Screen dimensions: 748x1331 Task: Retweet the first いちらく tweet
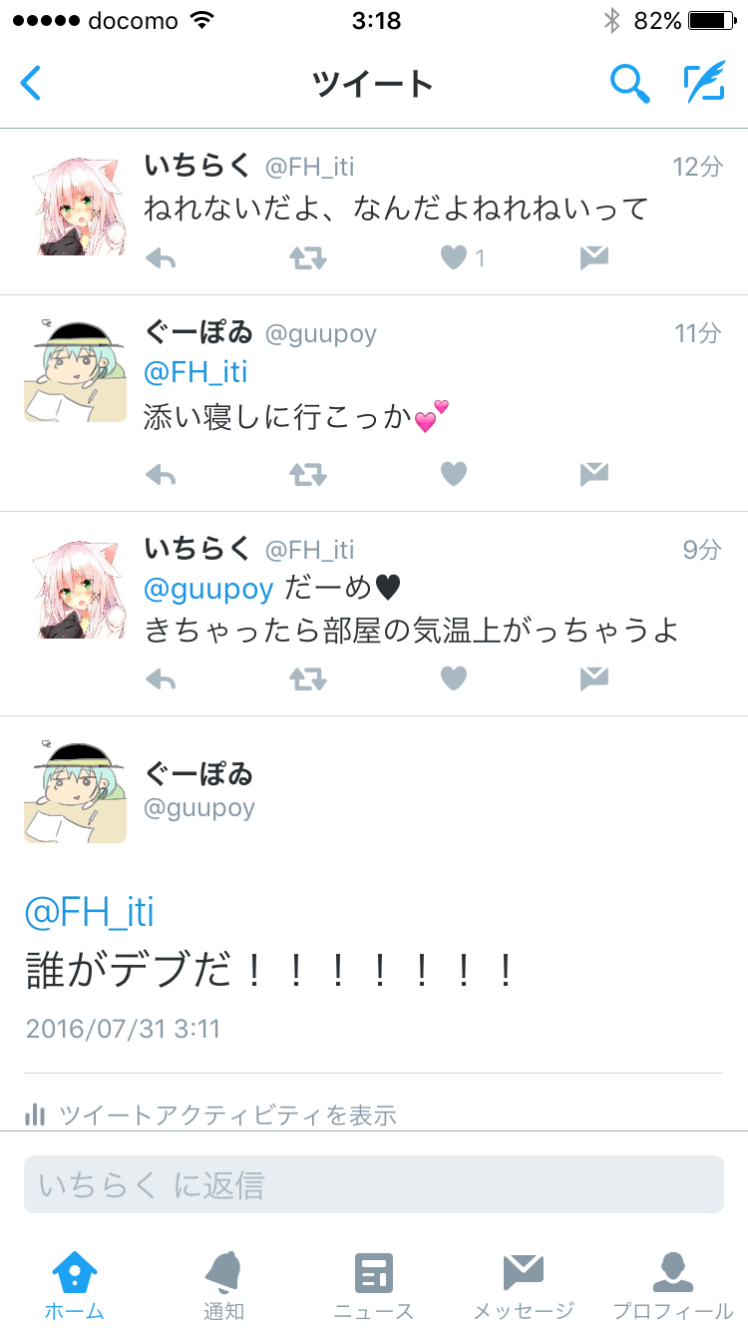tap(308, 258)
